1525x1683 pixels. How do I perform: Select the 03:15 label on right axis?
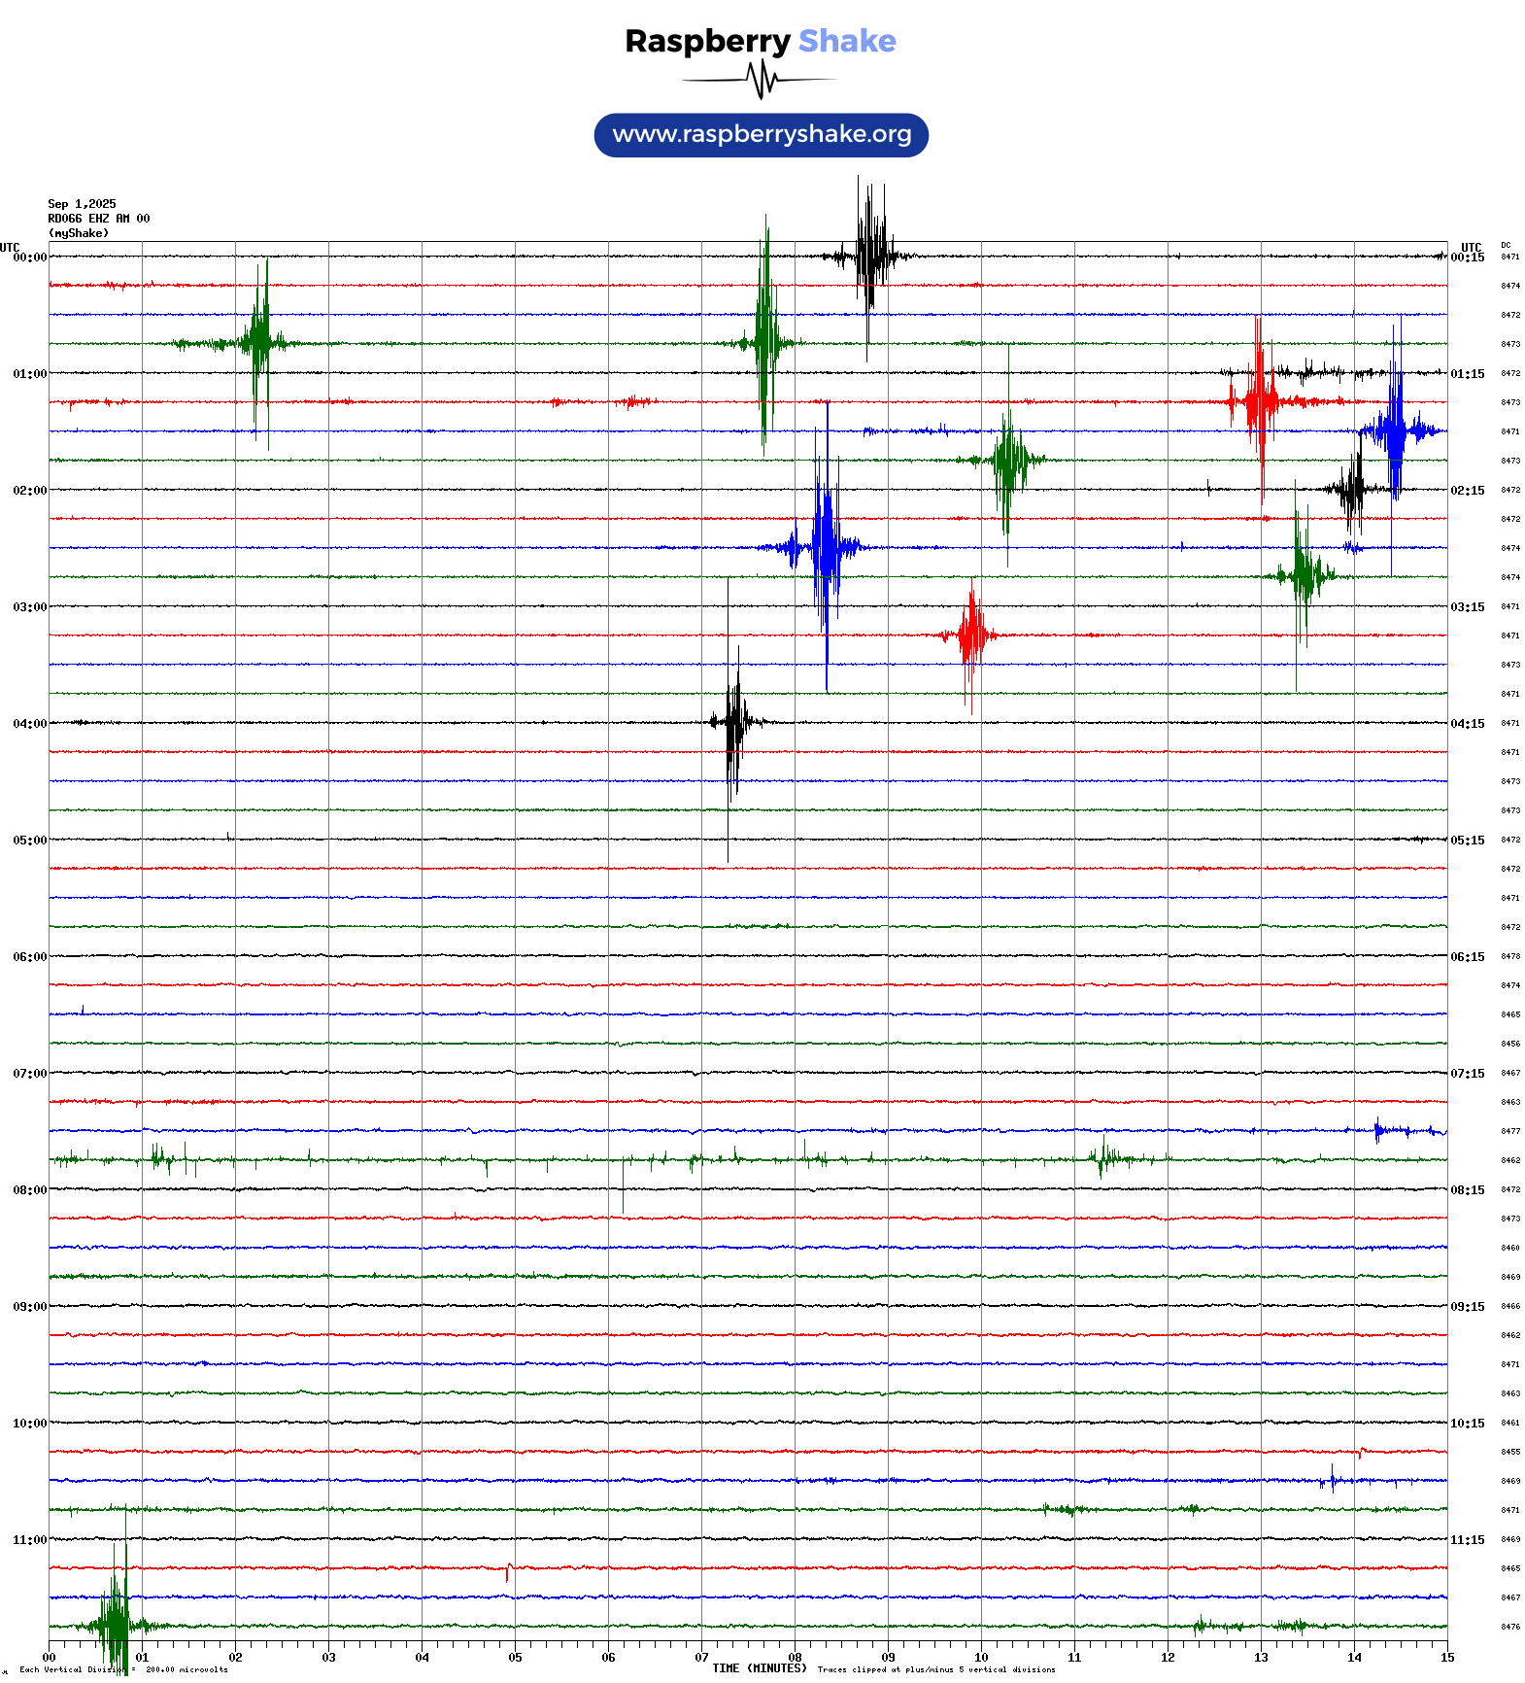pos(1468,607)
